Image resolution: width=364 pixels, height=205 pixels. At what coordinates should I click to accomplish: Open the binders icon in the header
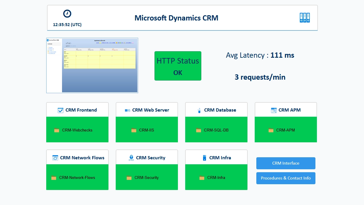pyautogui.click(x=305, y=18)
